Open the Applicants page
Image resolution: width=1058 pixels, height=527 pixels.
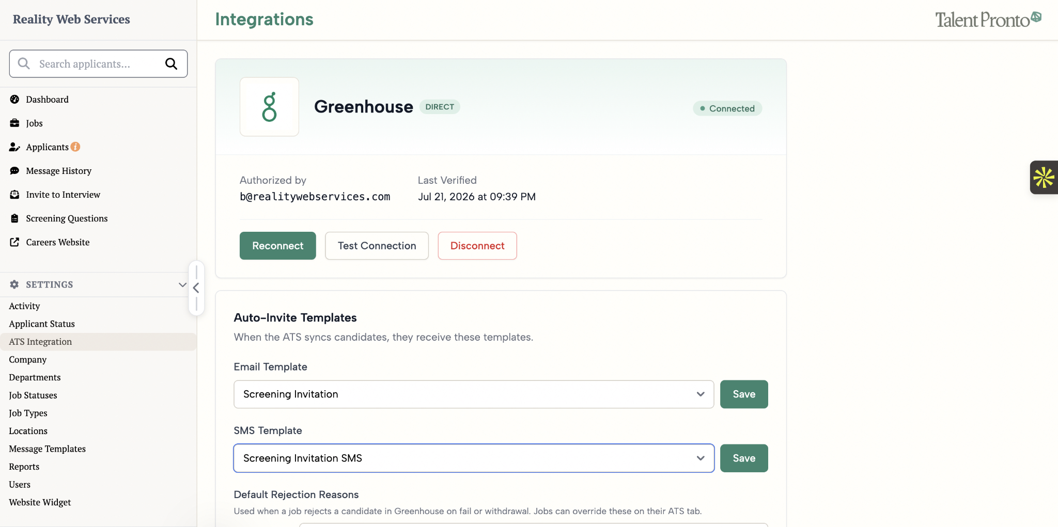[47, 147]
